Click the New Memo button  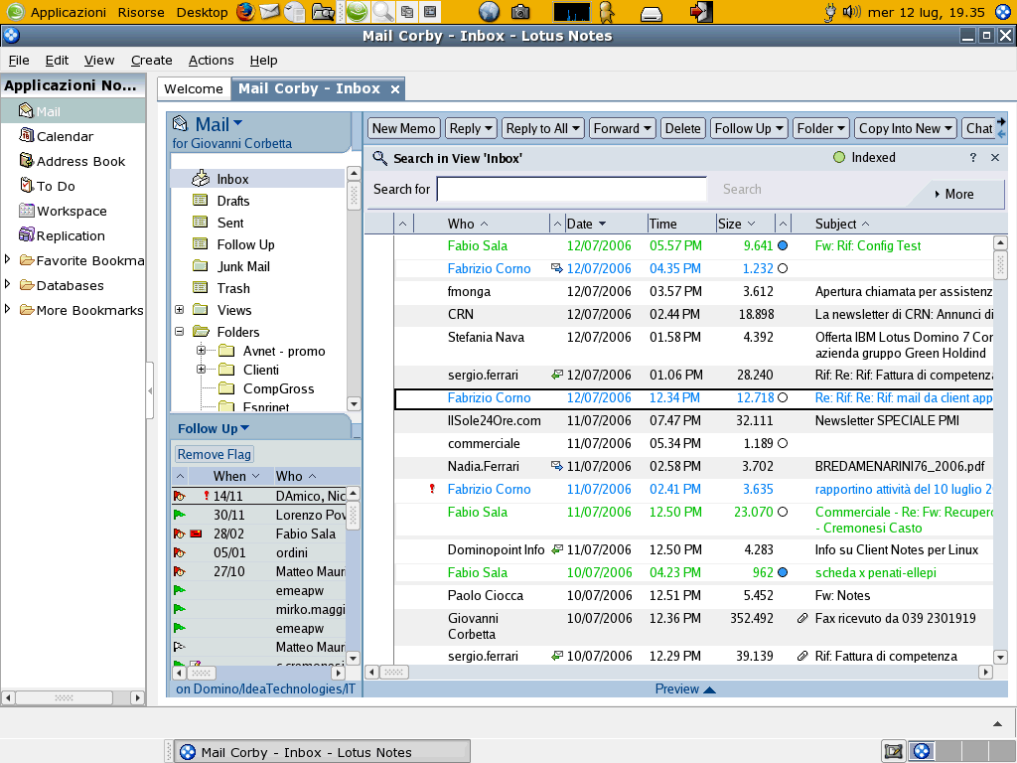(404, 128)
